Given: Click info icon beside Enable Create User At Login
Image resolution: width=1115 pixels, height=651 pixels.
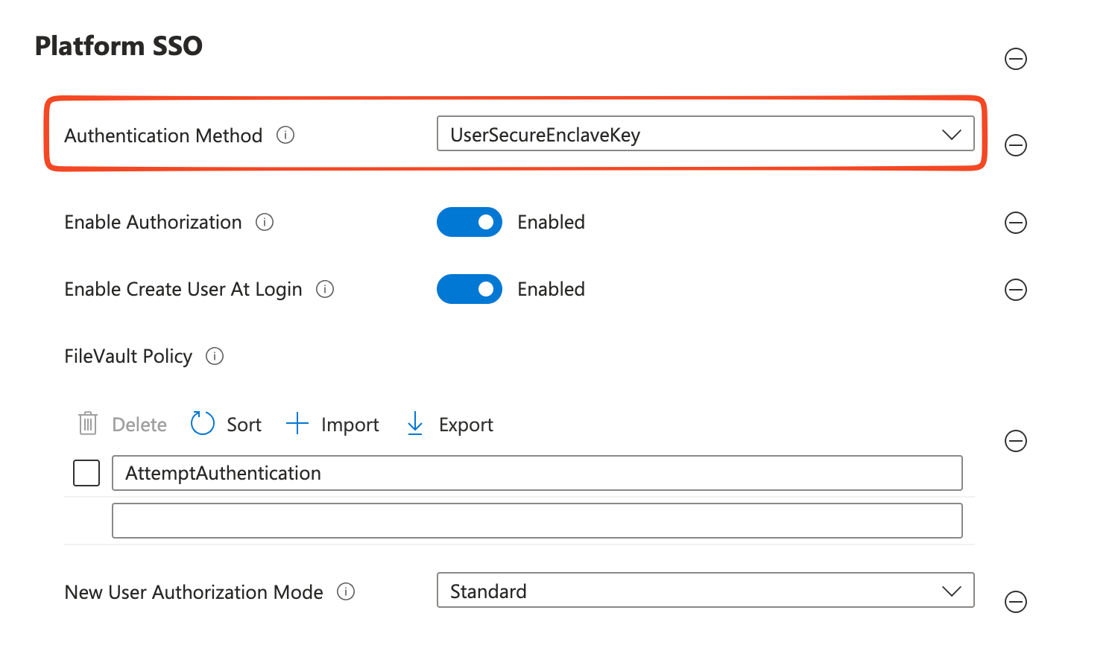Looking at the screenshot, I should (325, 289).
